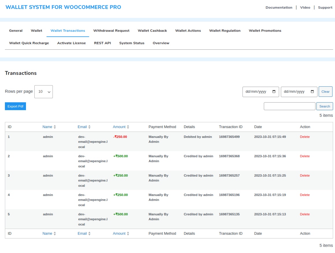Click the Transaction ID column header
335x253 pixels.
230,127
